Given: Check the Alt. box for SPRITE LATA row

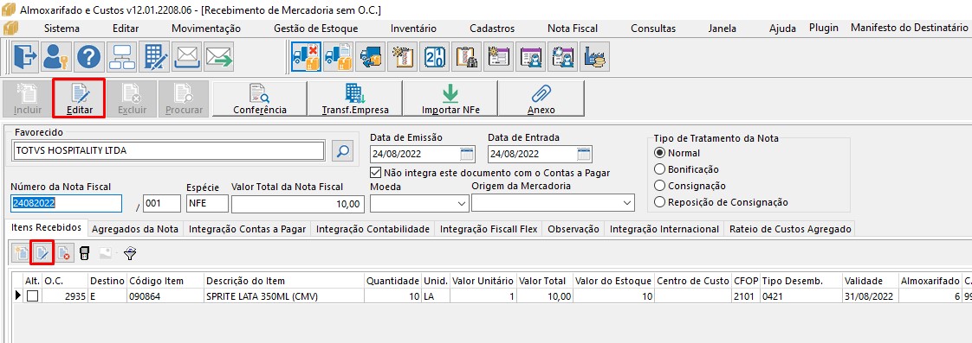Looking at the screenshot, I should point(32,296).
